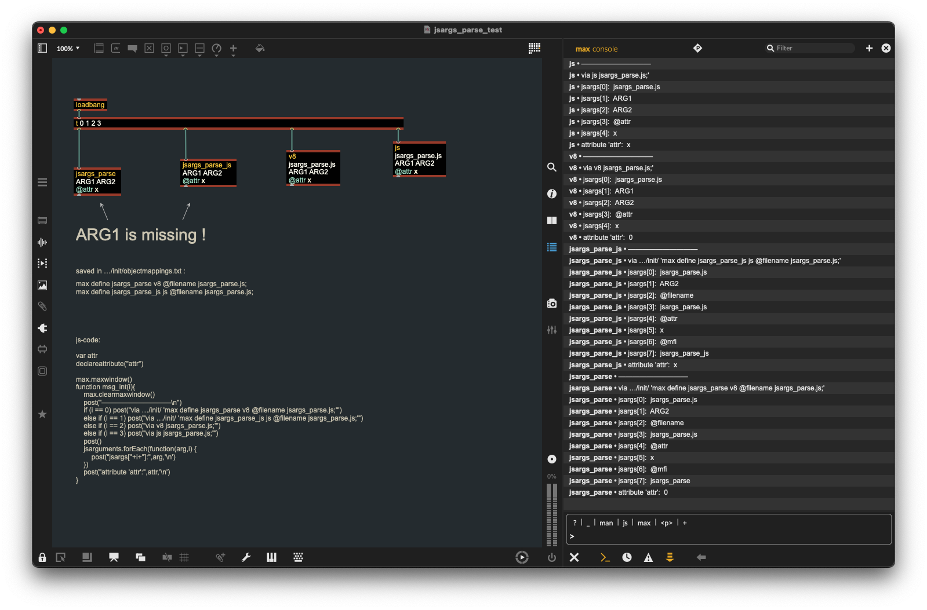Click the 'man' console shortcut
927x610 pixels.
point(606,523)
